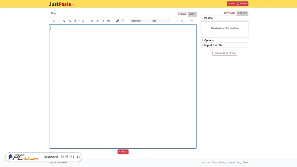Click the JustPaste.it logo

click(61, 4)
